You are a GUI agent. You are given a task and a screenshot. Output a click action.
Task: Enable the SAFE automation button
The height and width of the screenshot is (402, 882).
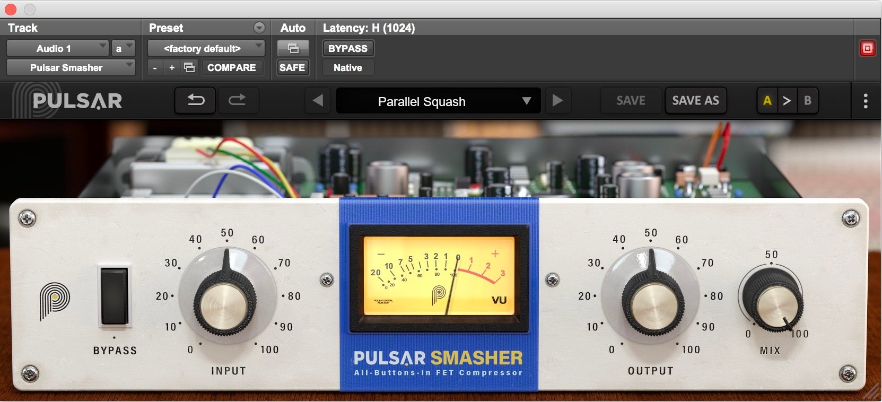click(292, 67)
